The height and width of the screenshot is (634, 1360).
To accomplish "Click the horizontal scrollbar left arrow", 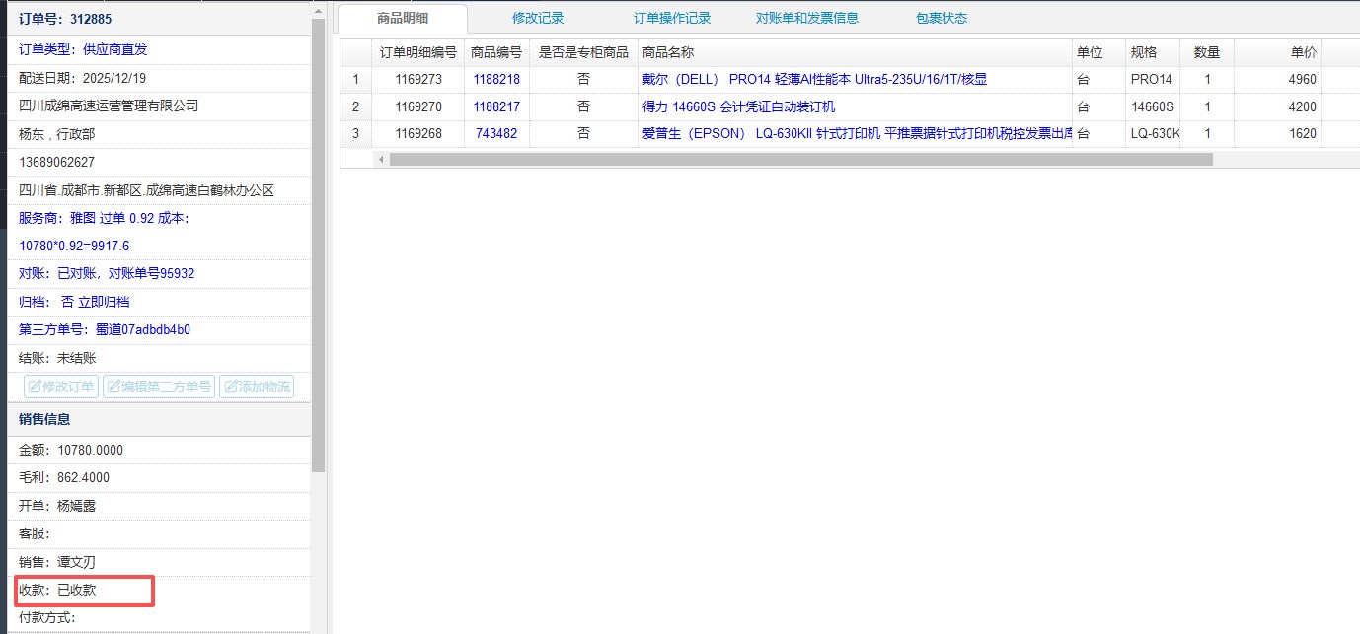I will [381, 159].
